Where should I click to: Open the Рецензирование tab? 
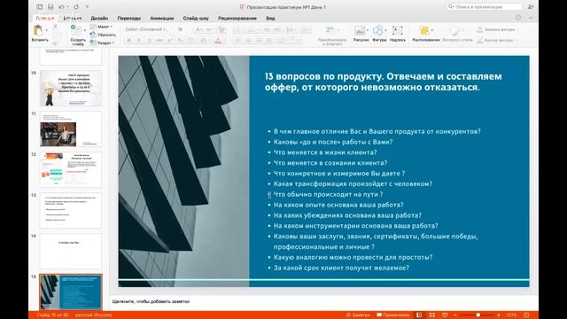tap(237, 18)
